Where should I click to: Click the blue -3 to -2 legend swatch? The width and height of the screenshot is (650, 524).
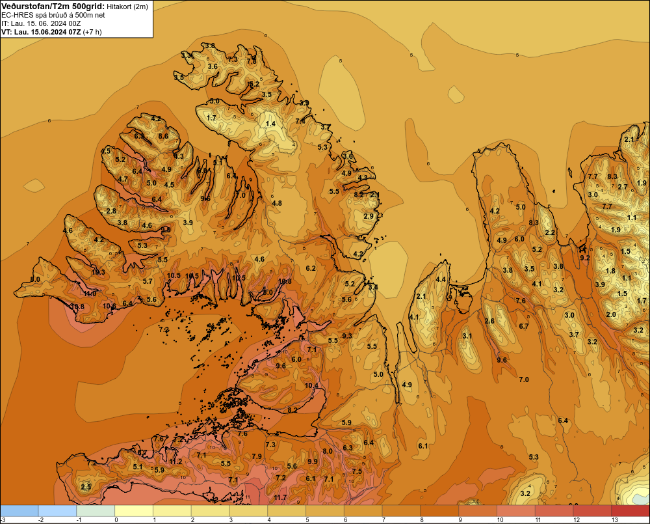[19, 511]
